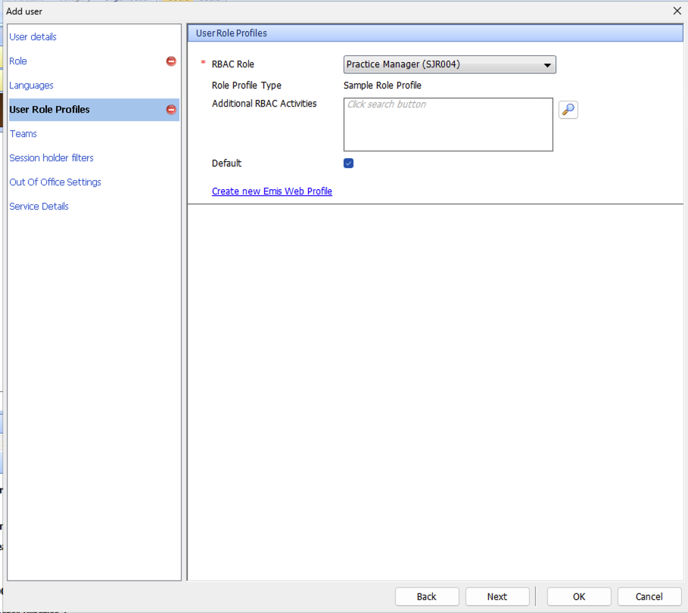
Task: Select User Role Profiles in sidebar
Action: pos(49,110)
